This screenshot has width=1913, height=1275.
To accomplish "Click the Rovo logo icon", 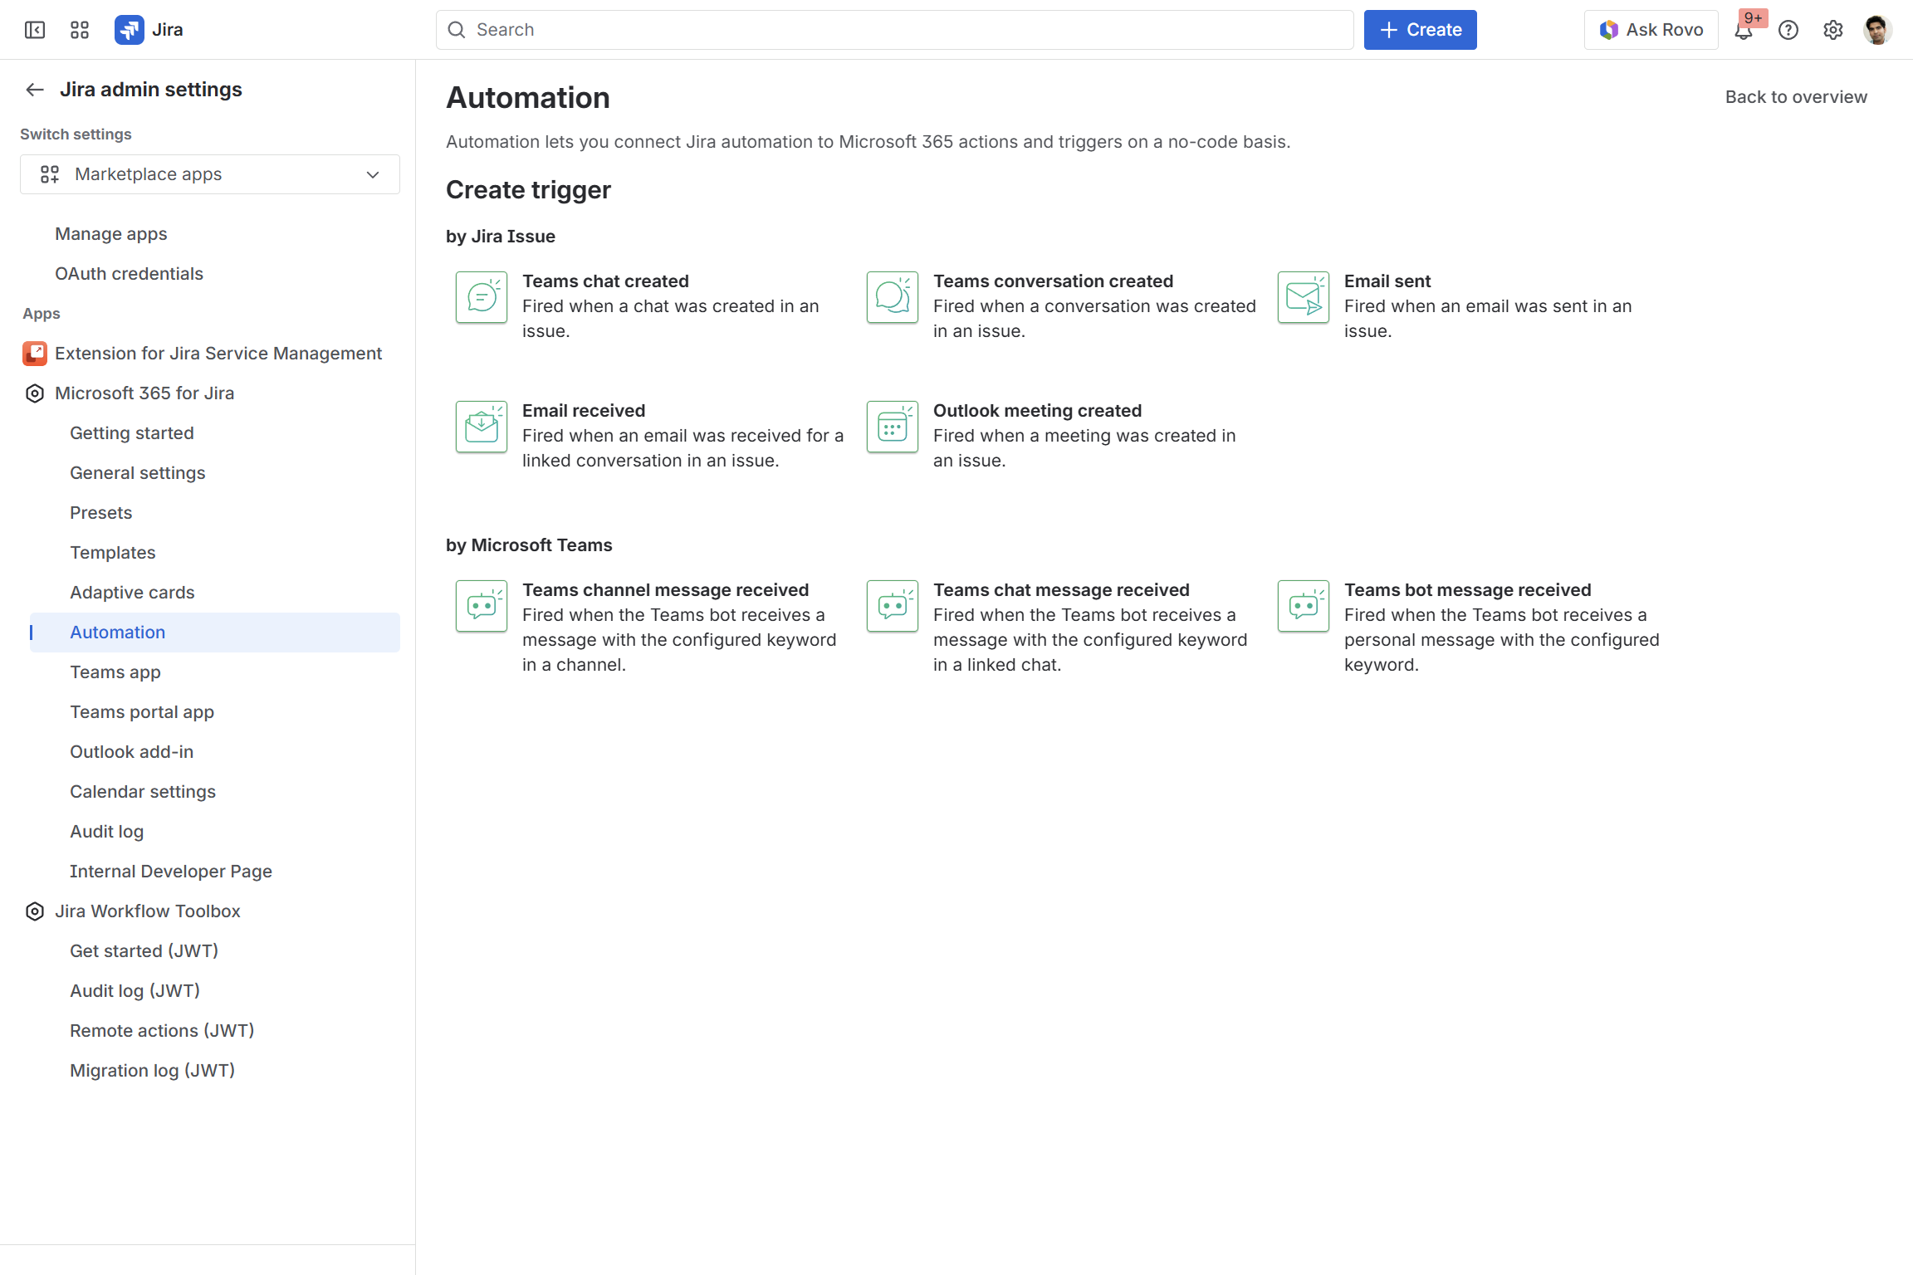I will tap(1609, 30).
